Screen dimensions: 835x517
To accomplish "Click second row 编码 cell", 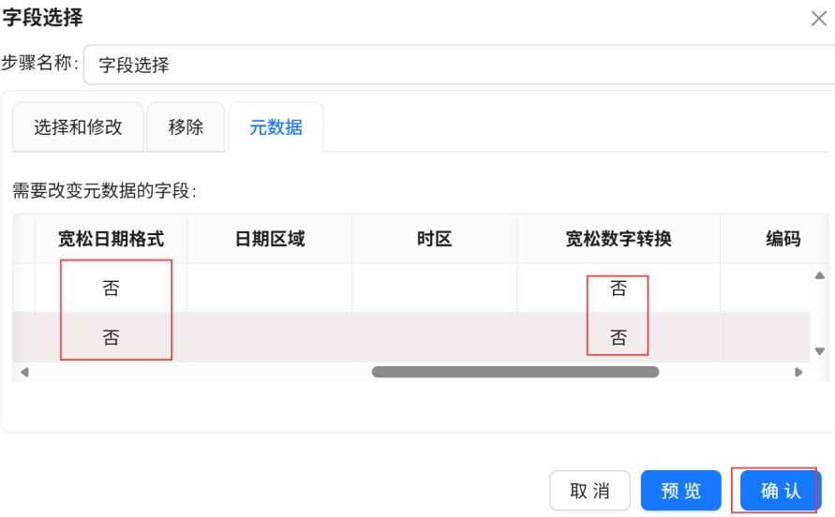I will point(766,337).
